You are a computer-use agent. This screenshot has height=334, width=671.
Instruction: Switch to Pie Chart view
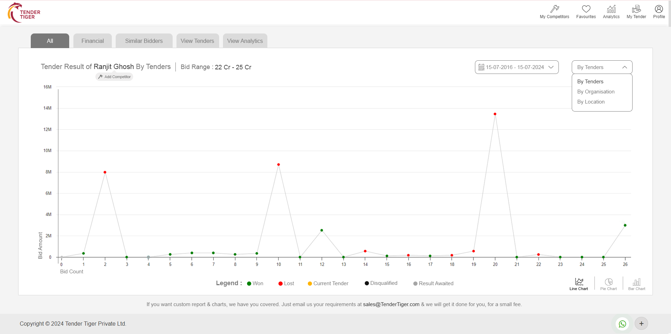[x=608, y=284]
